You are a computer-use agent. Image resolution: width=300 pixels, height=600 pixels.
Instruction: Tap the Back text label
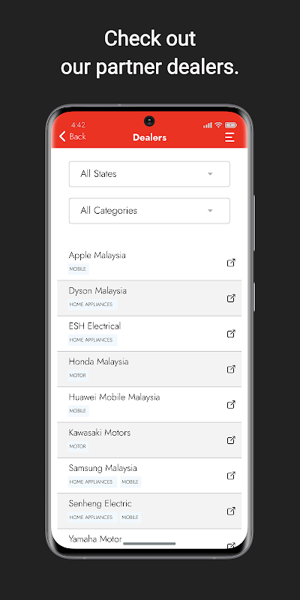[78, 136]
